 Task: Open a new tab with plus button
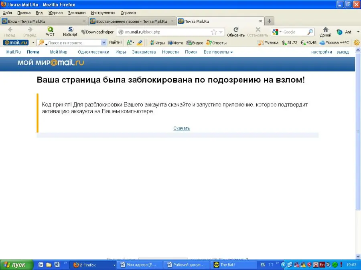click(x=269, y=21)
